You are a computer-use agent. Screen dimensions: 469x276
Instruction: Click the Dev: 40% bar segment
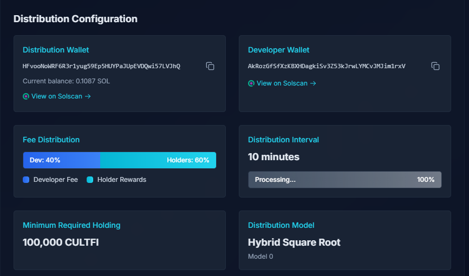coord(62,160)
